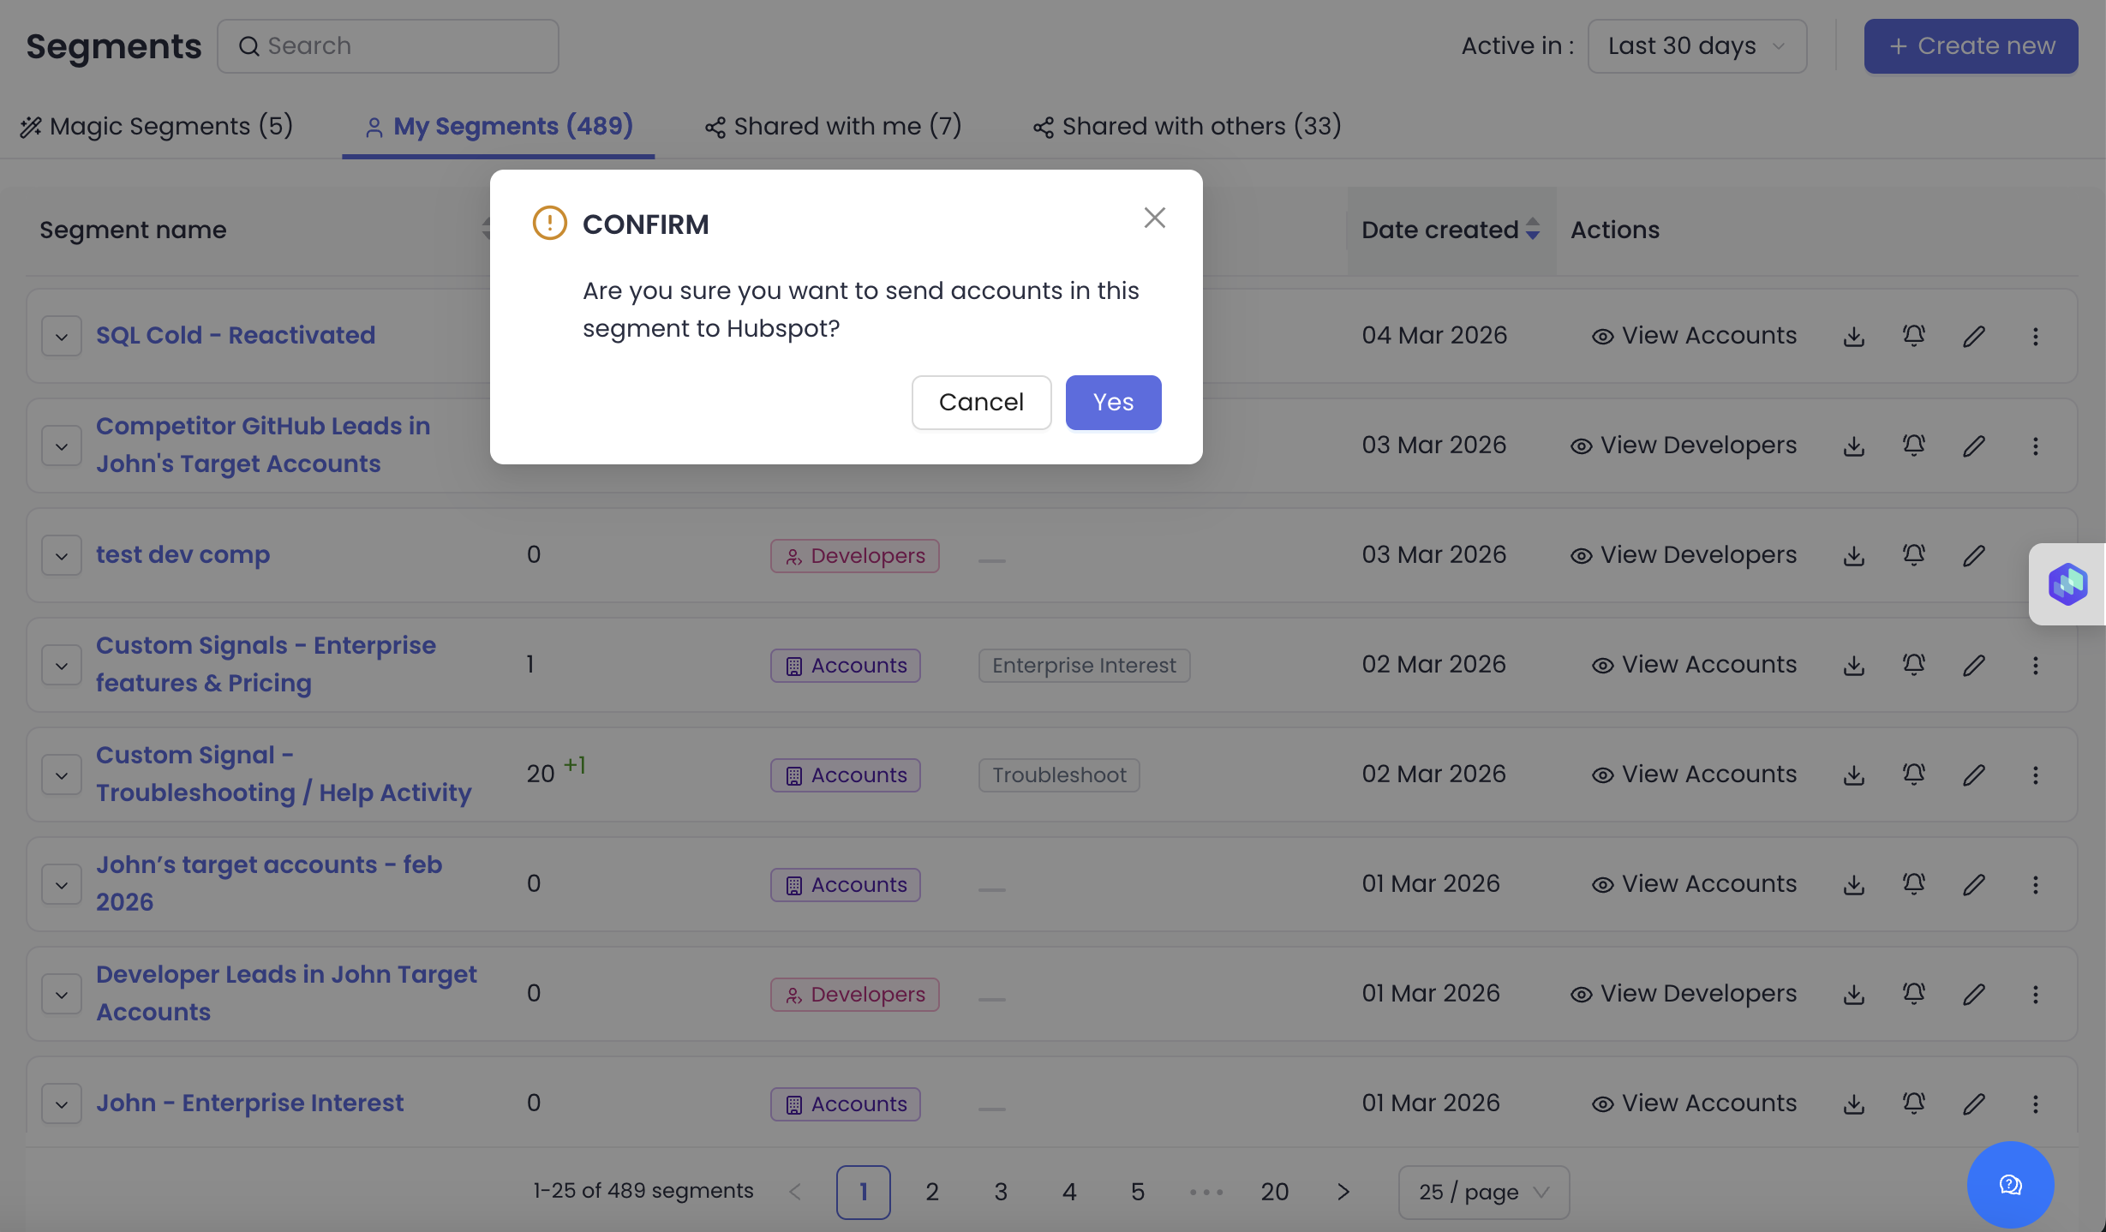Viewport: 2106px width, 1232px height.
Task: Click the edit pencil for Custom Signals - Enterprise
Action: (x=1974, y=665)
